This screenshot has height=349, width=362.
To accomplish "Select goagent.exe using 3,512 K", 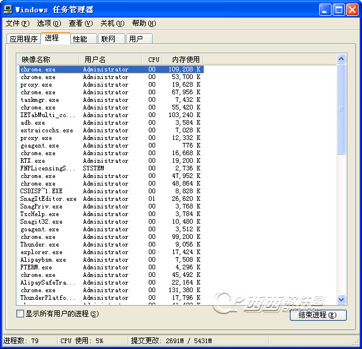I will click(111, 229).
